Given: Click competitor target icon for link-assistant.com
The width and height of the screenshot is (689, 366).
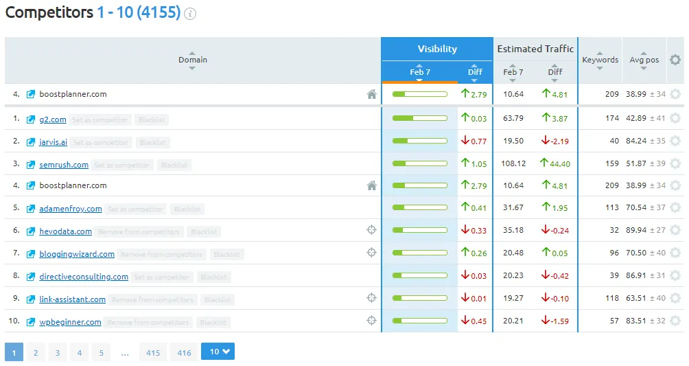Looking at the screenshot, I should pos(371,298).
